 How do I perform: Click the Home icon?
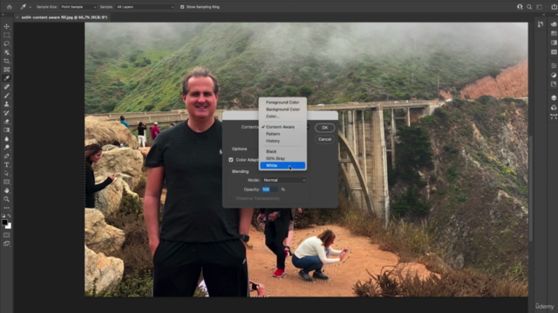(10, 7)
